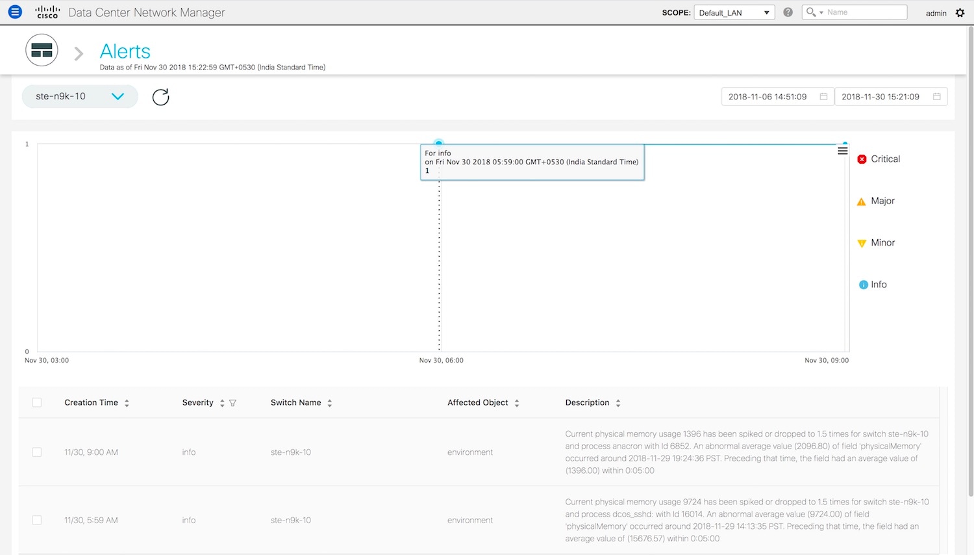Click the anacron process alert description

coord(747,452)
